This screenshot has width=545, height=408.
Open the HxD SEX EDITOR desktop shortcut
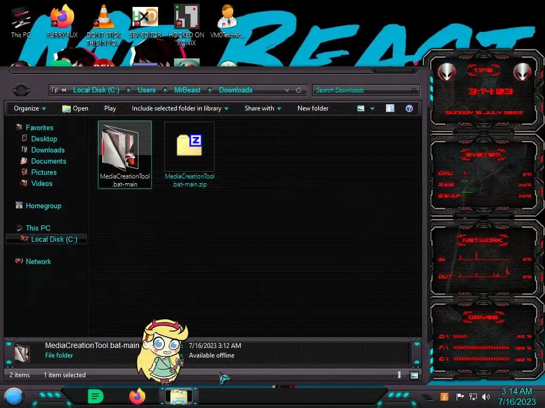pyautogui.click(x=145, y=22)
